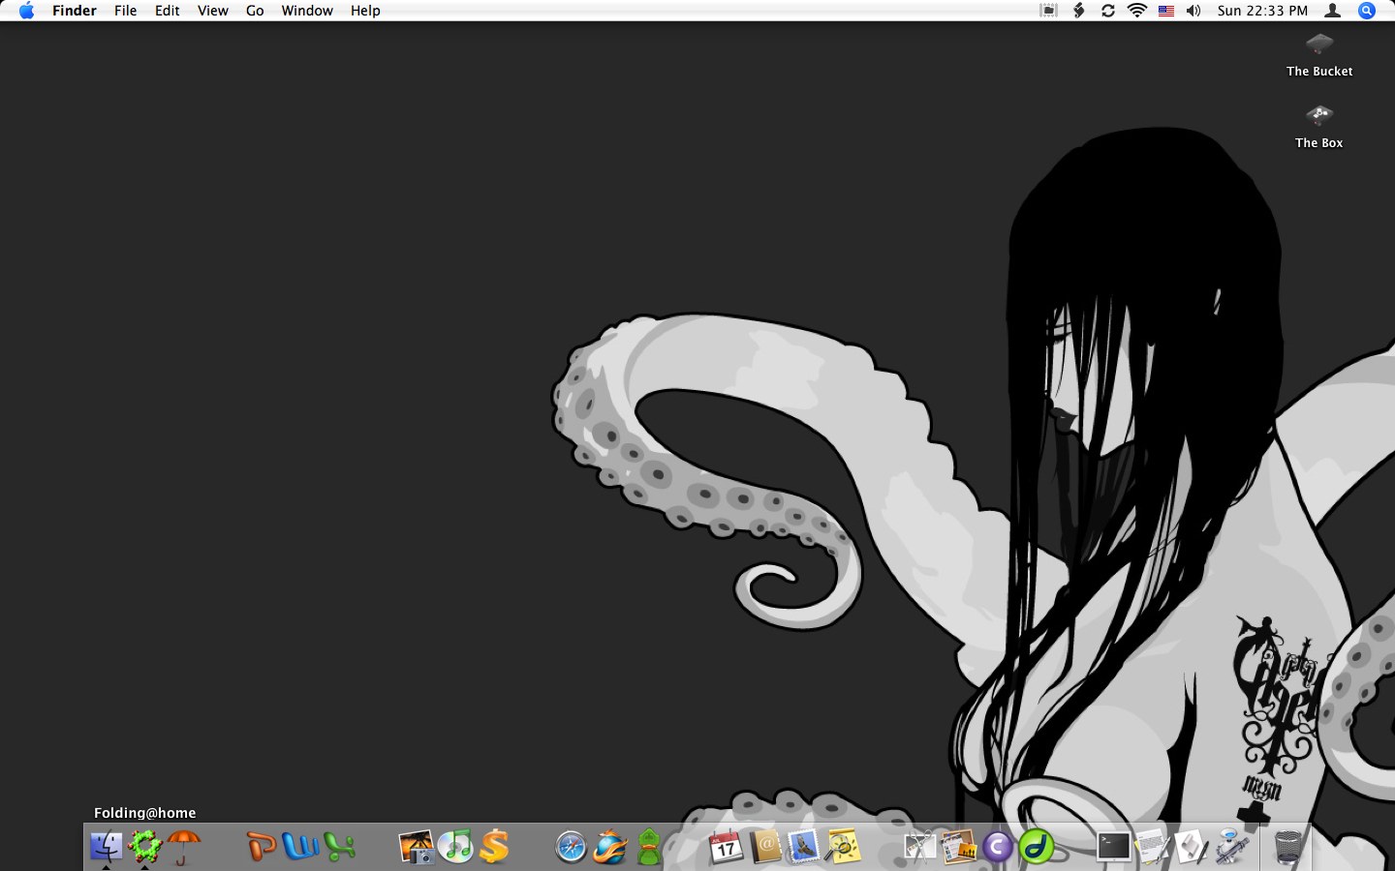Launch the gold dollar sign app
Screen dimensions: 1395x871
pos(494,847)
